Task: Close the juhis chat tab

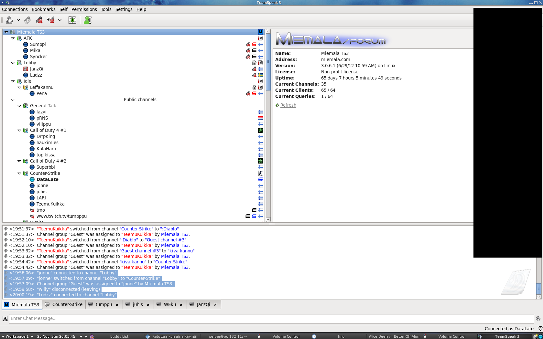Action: point(148,305)
